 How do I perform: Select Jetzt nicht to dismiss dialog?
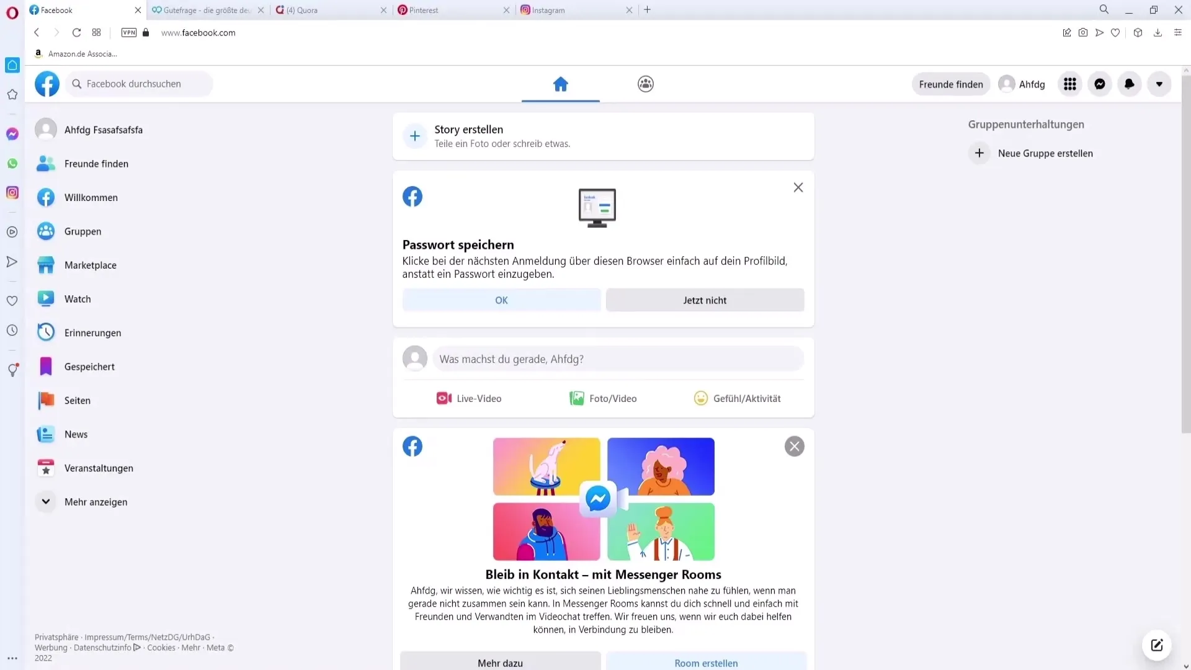705,300
